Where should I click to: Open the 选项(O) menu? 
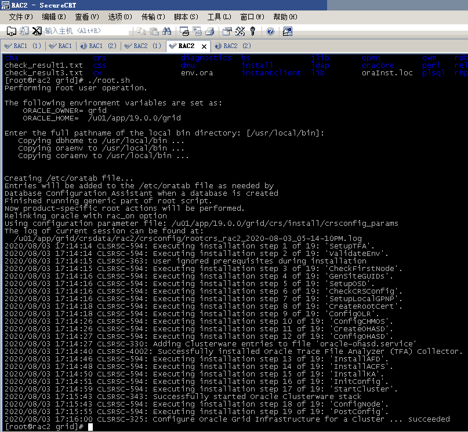(120, 17)
